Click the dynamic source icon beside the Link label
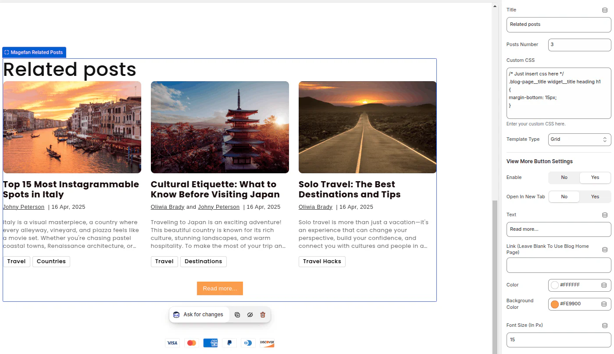Image resolution: width=614 pixels, height=354 pixels. 605,250
